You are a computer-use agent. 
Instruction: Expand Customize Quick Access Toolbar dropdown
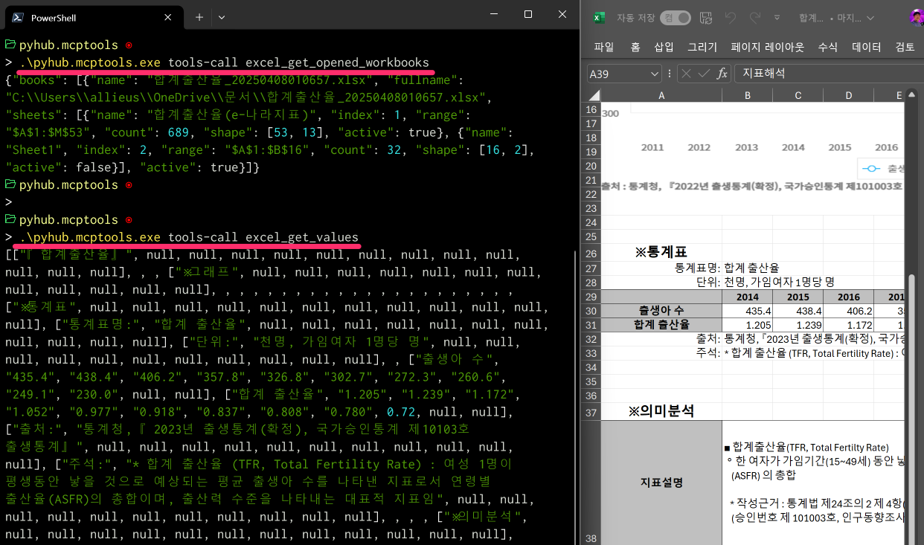pyautogui.click(x=777, y=18)
